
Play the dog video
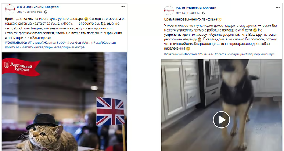tap(221, 120)
